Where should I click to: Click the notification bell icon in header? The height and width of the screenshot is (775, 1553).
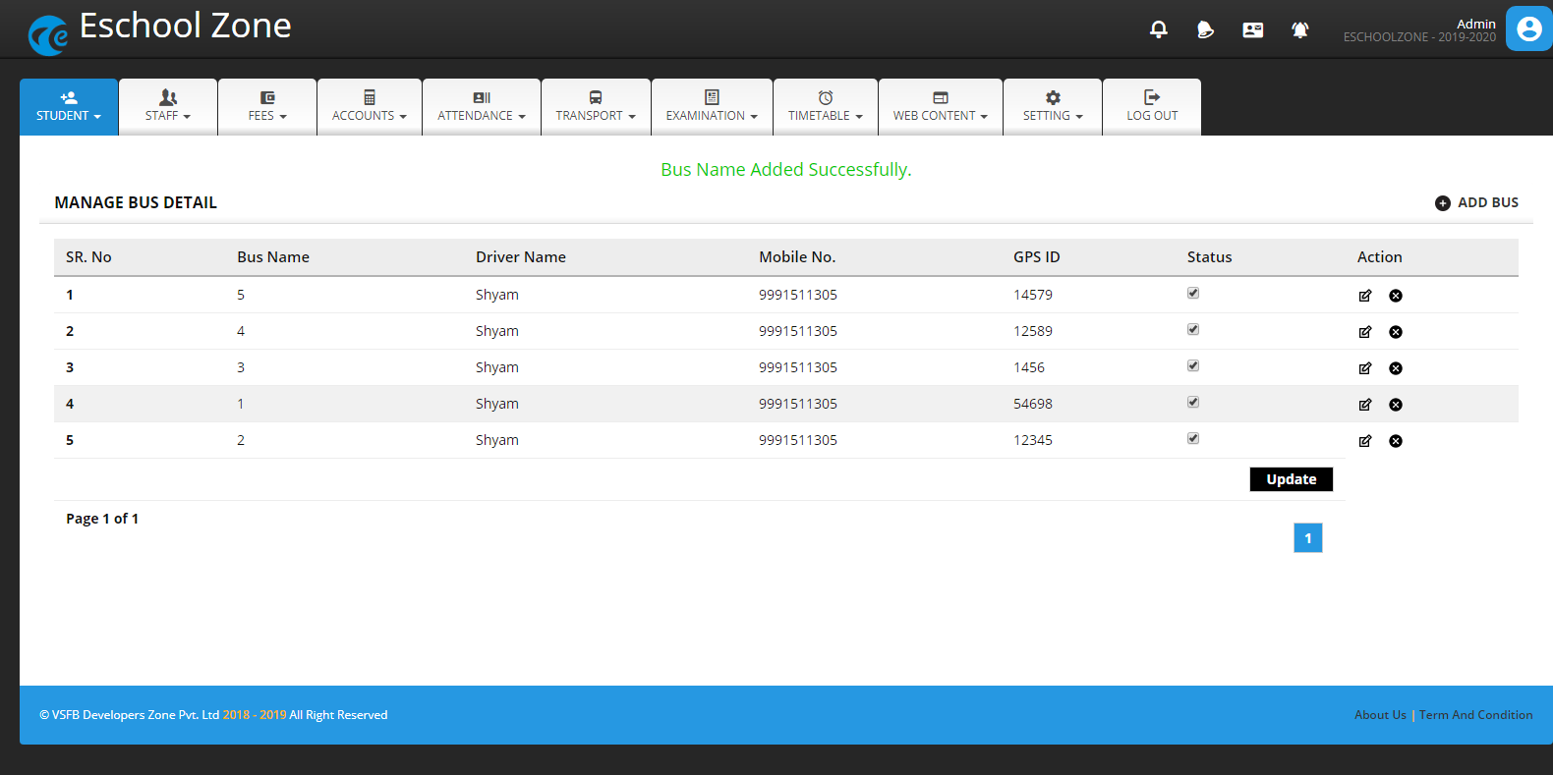click(x=1159, y=29)
